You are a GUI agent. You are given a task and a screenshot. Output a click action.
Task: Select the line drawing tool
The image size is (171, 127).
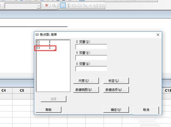(x=85, y=5)
